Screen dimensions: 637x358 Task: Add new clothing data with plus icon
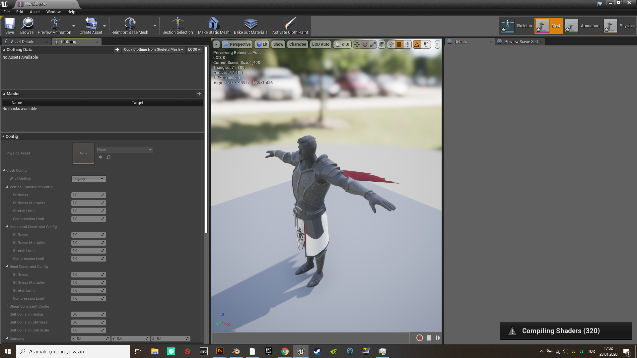117,50
